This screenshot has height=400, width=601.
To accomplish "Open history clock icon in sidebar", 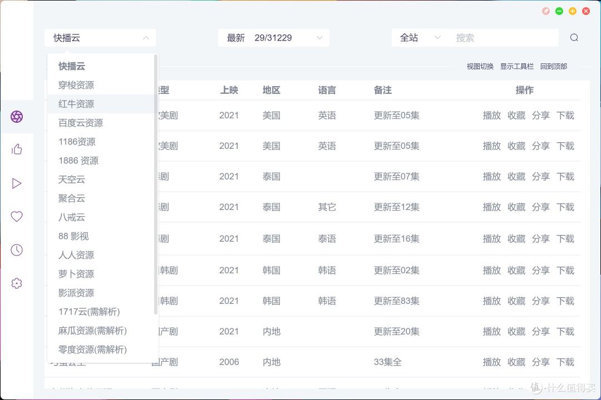I will pos(17,250).
